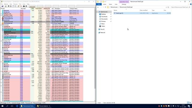Open the Find menu in Process Explorer
The width and height of the screenshot is (192, 108).
(20, 4)
